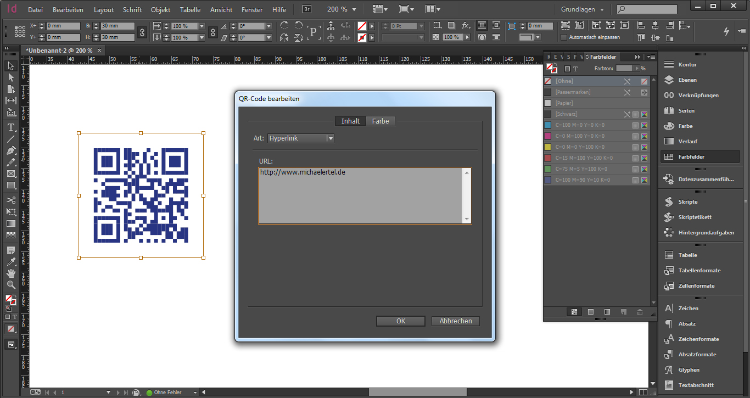Open the rotation angle dropdown
Screen dimensions: 750x398
point(268,26)
